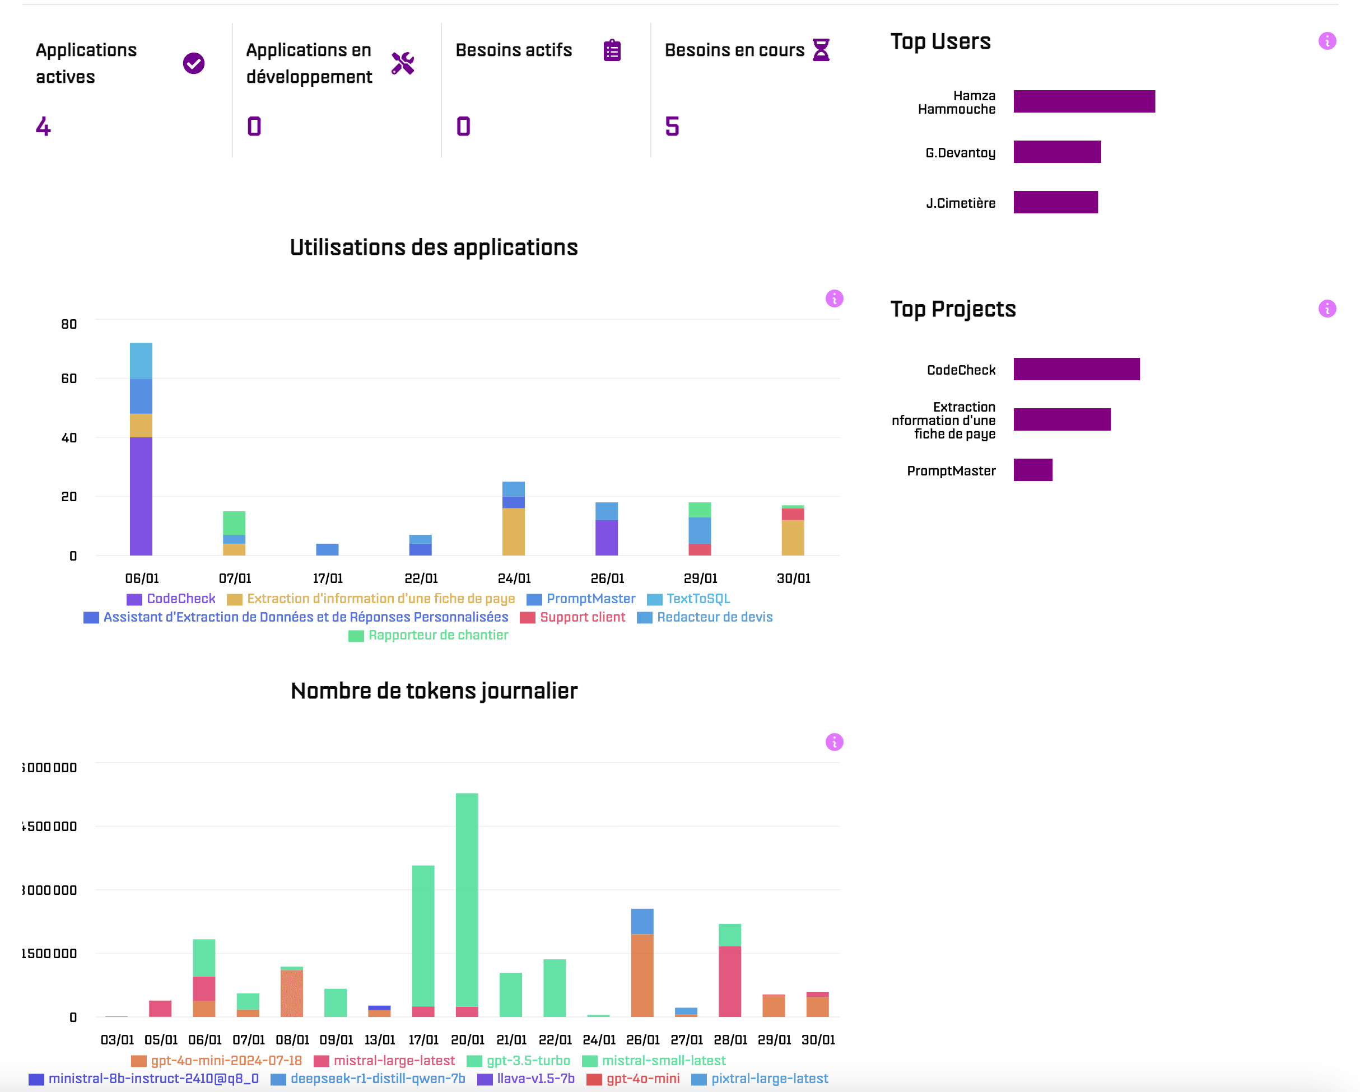Click the PromptMaster legend color swatch

(534, 600)
